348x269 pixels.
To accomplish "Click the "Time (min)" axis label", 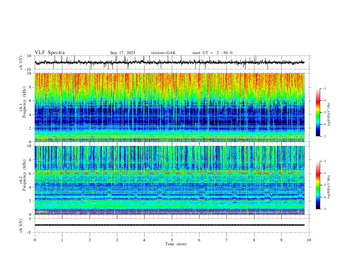I will coord(176,244).
